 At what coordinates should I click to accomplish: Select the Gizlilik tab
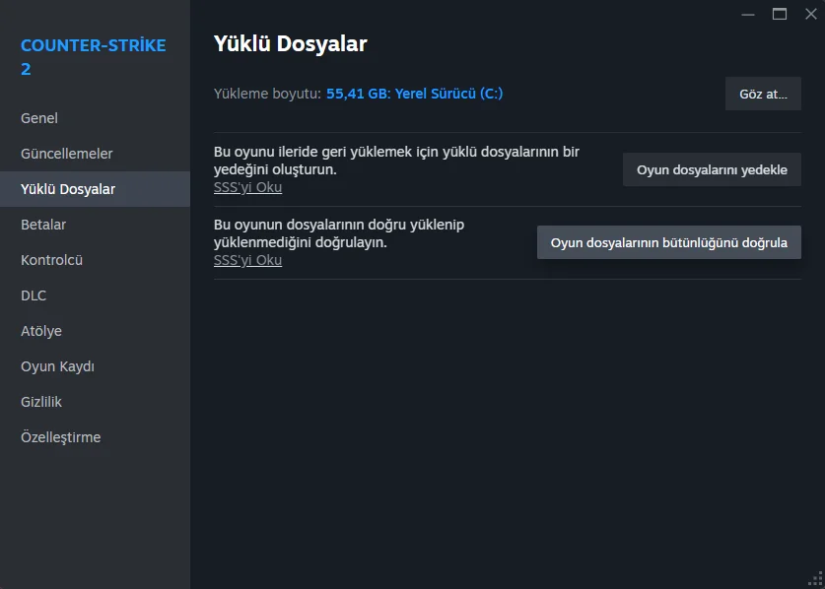tap(95, 402)
